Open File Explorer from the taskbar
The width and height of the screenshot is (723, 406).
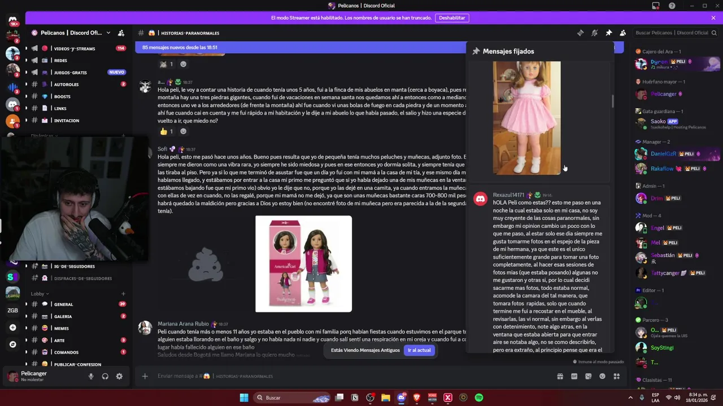[x=386, y=398]
